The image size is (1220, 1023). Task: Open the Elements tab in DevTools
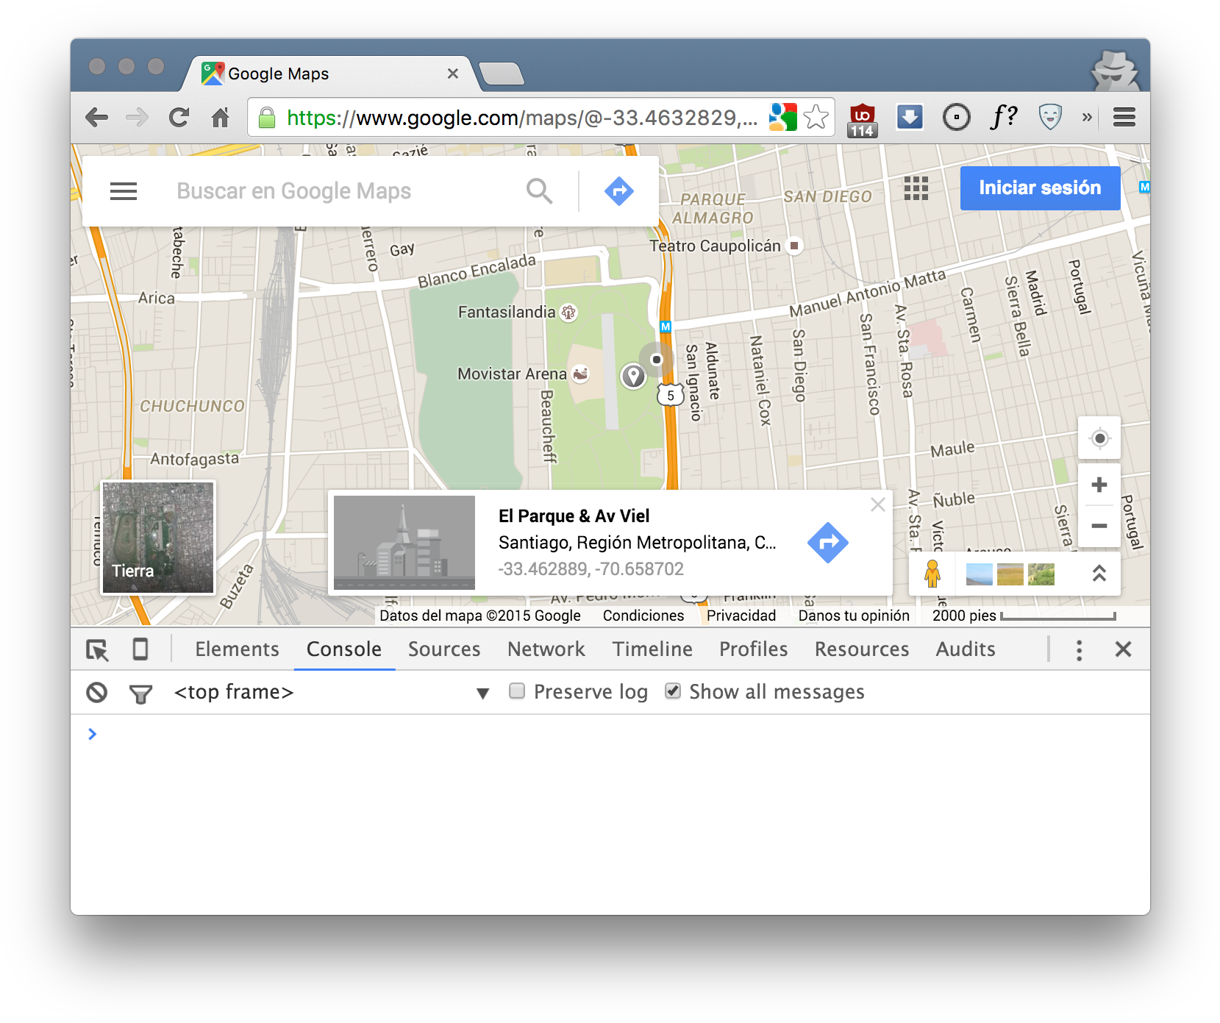(237, 649)
